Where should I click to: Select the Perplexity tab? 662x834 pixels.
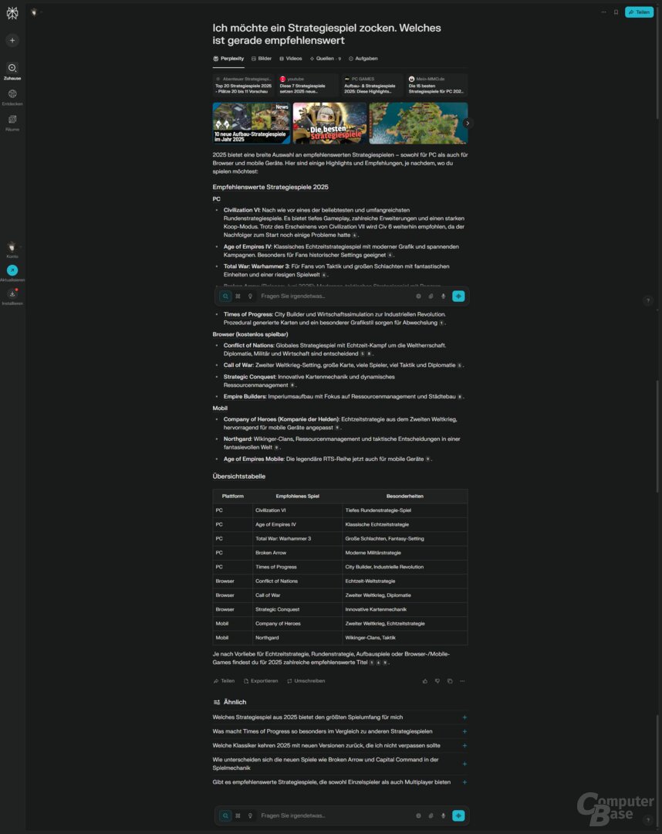(x=228, y=59)
